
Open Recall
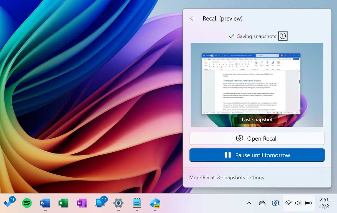click(x=257, y=138)
